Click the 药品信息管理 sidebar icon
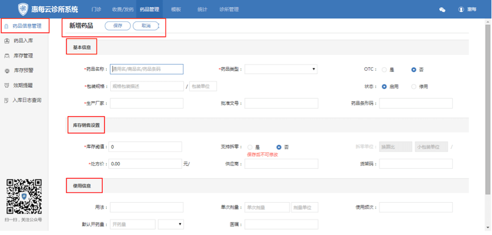 point(6,26)
